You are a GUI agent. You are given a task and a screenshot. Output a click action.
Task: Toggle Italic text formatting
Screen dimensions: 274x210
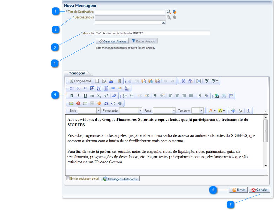click(x=79, y=96)
